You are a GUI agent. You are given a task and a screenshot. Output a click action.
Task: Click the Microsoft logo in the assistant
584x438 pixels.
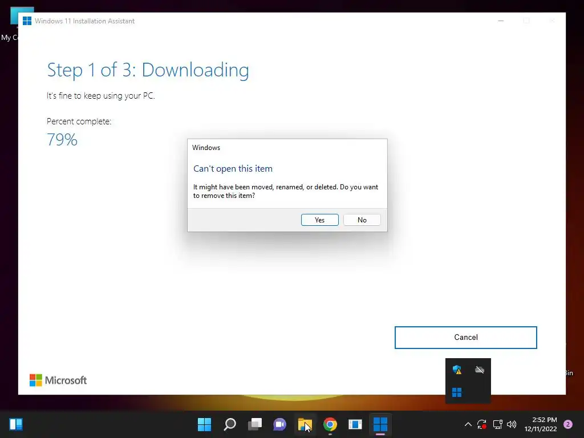coord(58,380)
